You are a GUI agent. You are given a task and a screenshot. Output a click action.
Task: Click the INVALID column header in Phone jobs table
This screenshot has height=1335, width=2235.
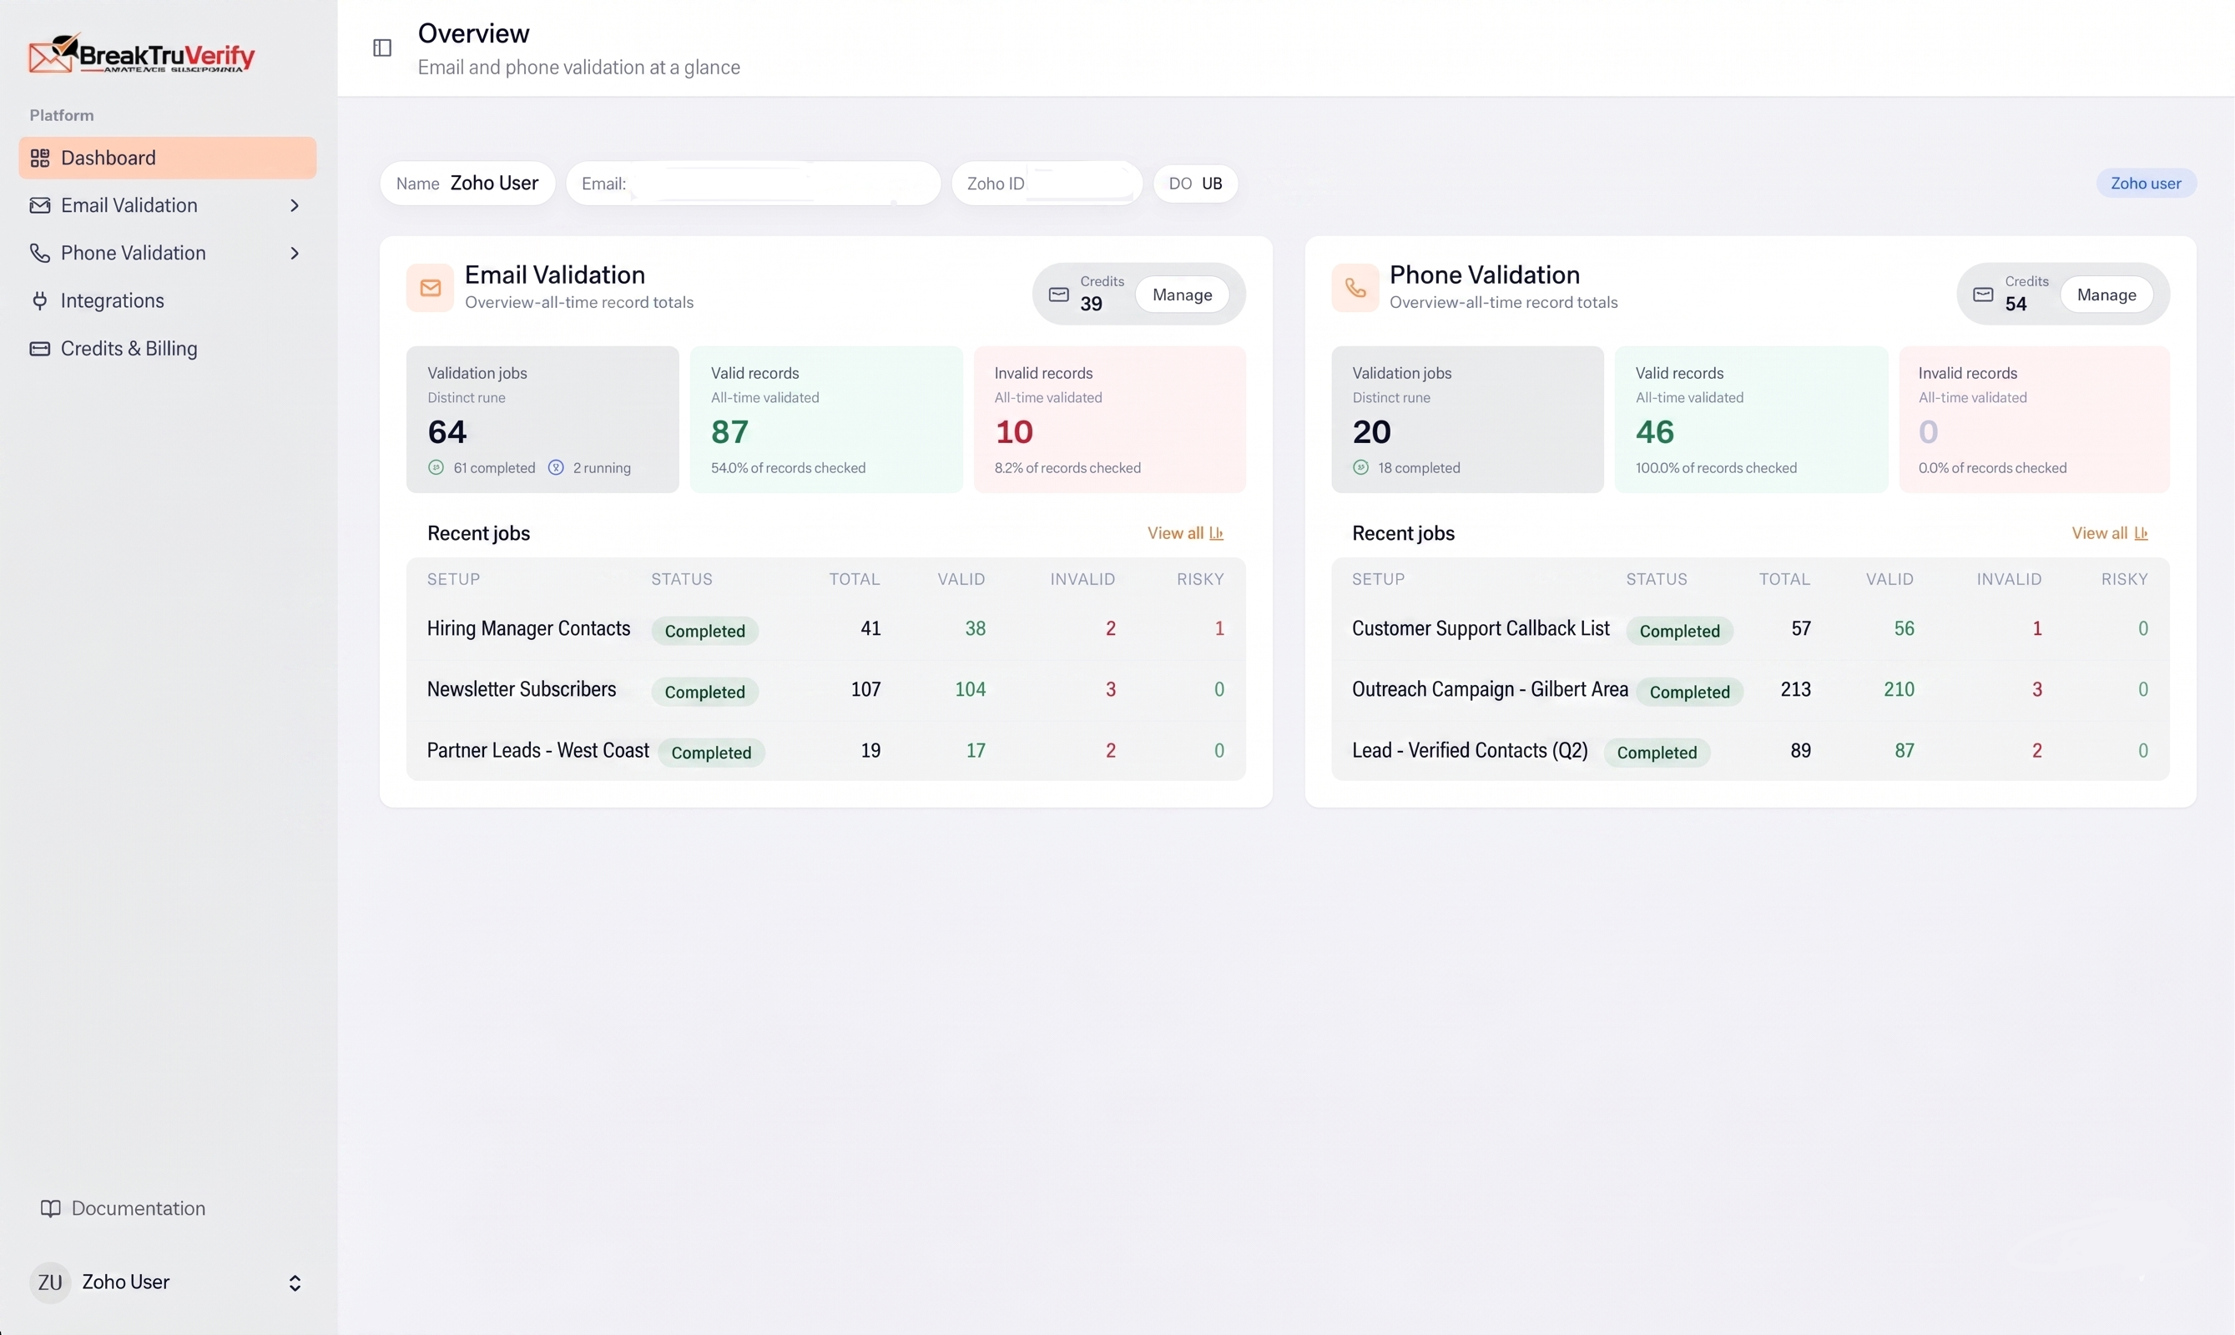click(x=2008, y=579)
